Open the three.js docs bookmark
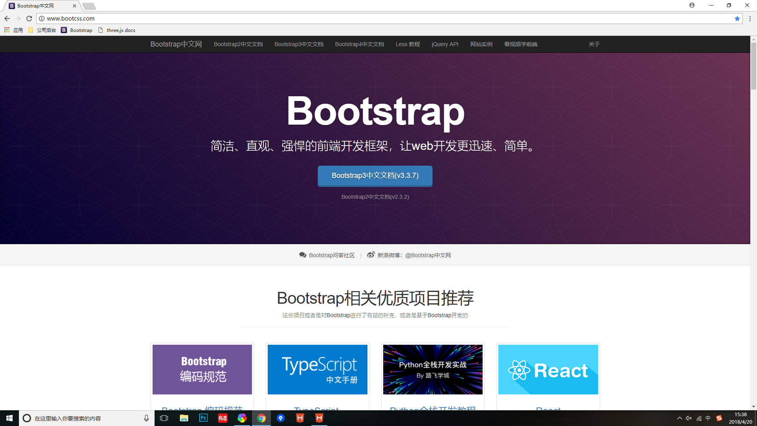This screenshot has height=426, width=757. click(117, 30)
